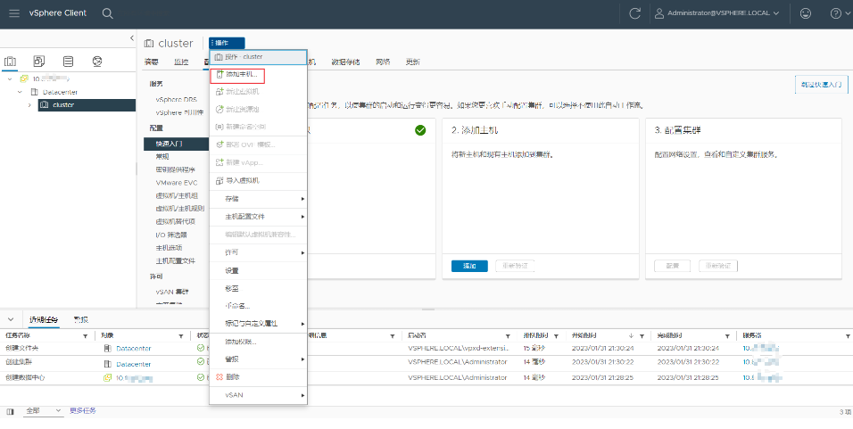Image resolution: width=853 pixels, height=429 pixels.
Task: Switch to Storage inventory view icon
Action: click(68, 61)
